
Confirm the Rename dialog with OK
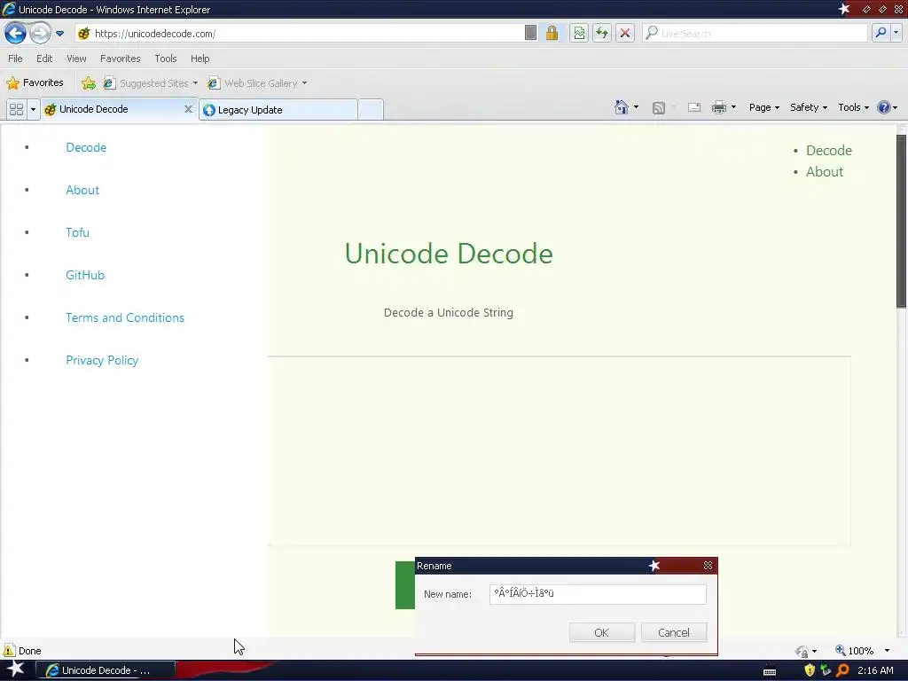click(602, 632)
